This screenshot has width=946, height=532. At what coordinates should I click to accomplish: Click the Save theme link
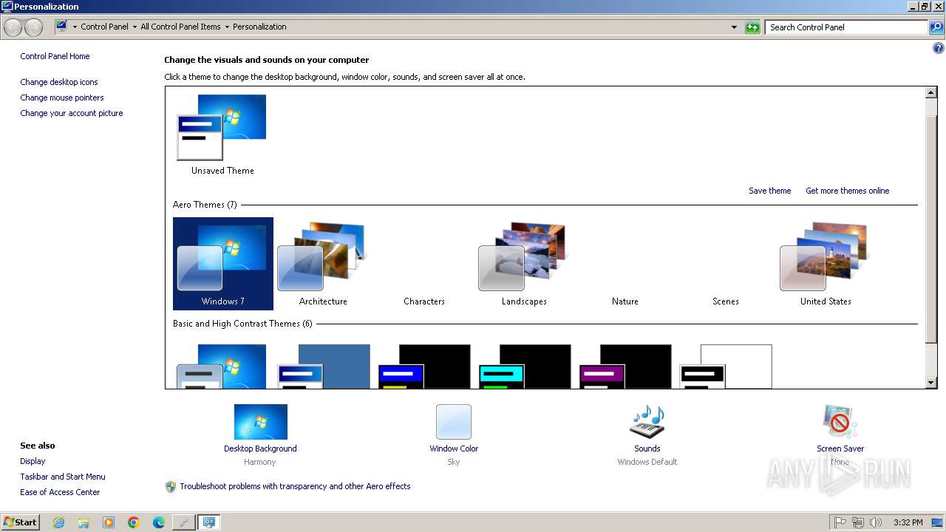click(769, 191)
